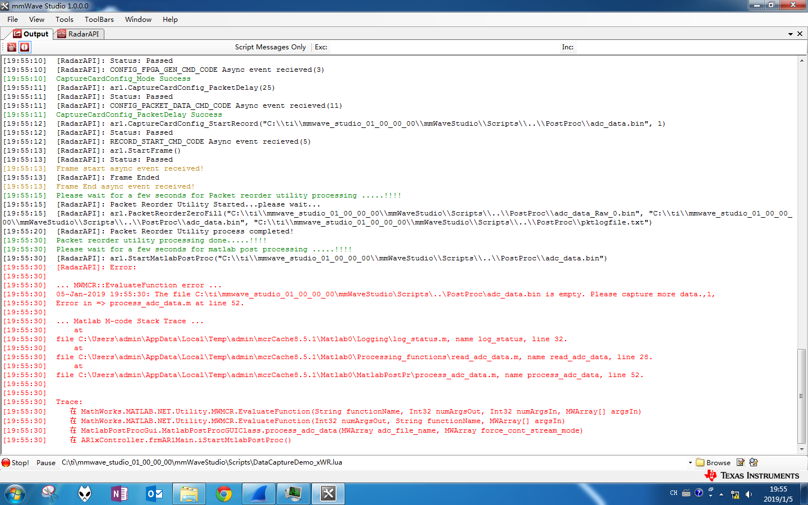Image resolution: width=808 pixels, height=505 pixels.
Task: Switch to the RadarAPI tab
Action: (x=79, y=34)
